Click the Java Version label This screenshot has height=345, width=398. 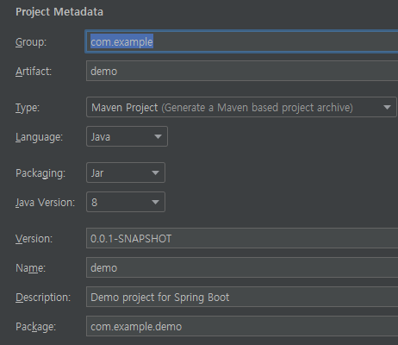pos(45,203)
